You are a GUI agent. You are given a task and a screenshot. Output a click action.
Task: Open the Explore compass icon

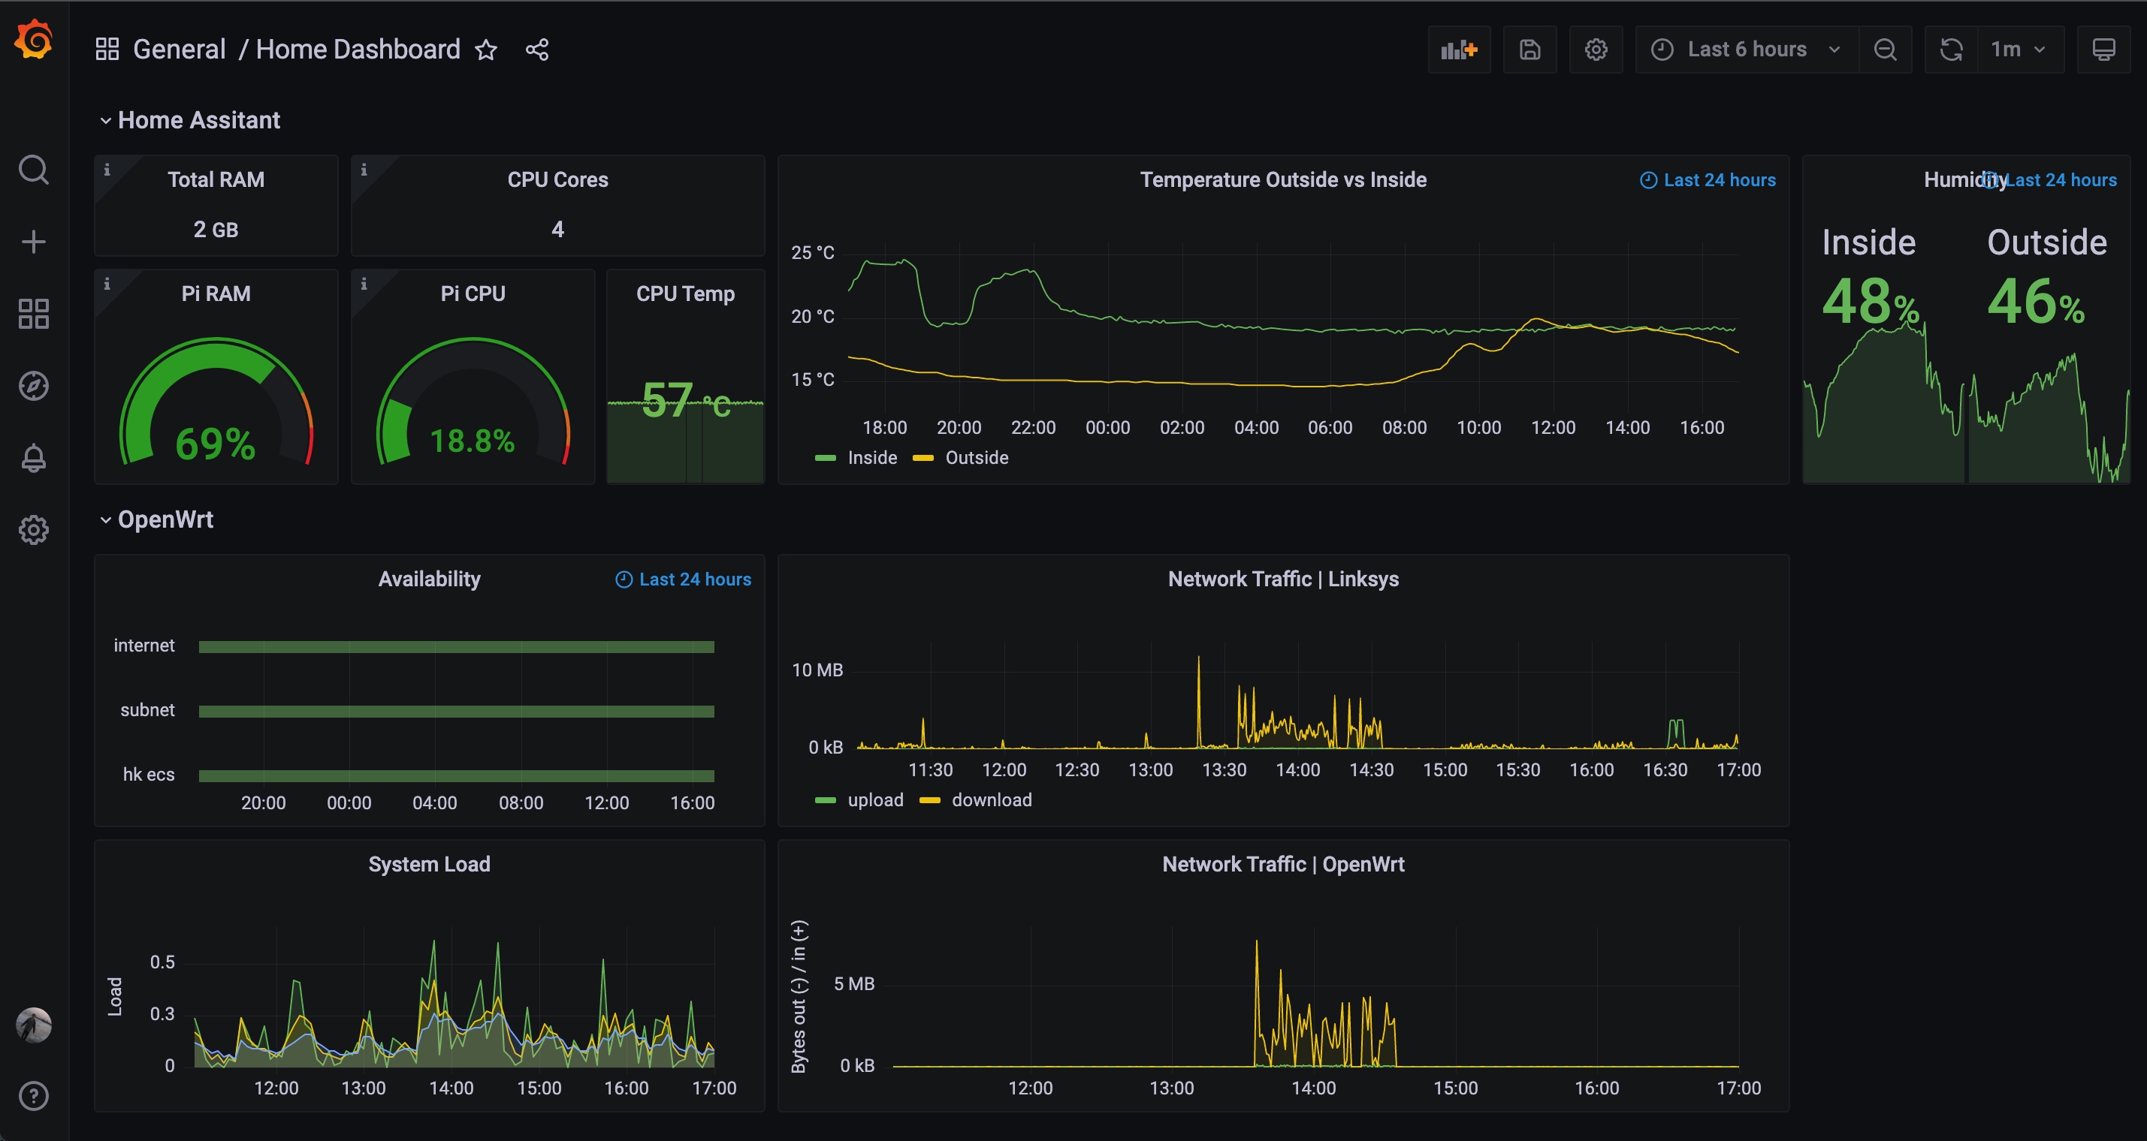pos(33,386)
